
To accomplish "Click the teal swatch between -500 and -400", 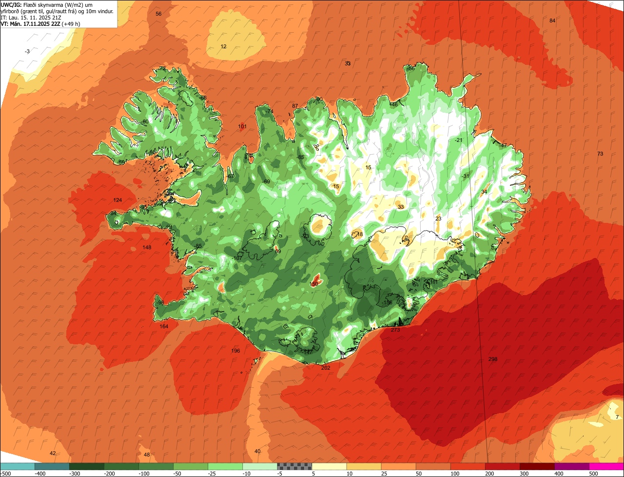I will (x=18, y=466).
